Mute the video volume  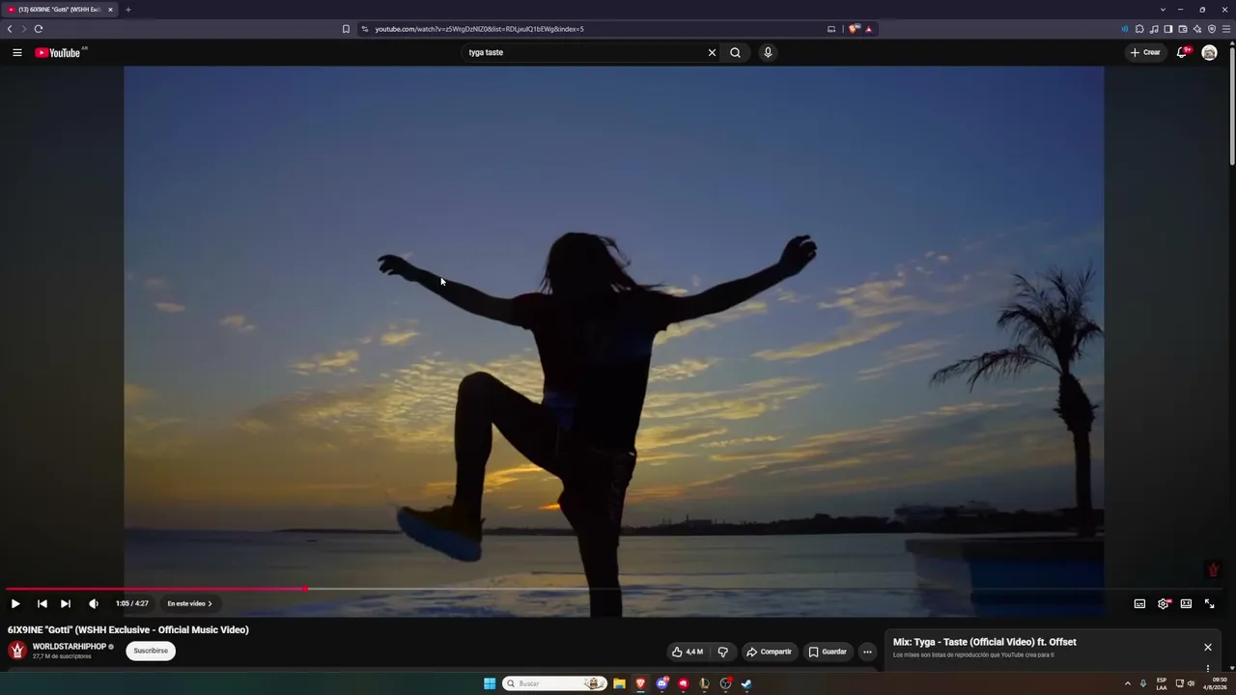coord(94,603)
